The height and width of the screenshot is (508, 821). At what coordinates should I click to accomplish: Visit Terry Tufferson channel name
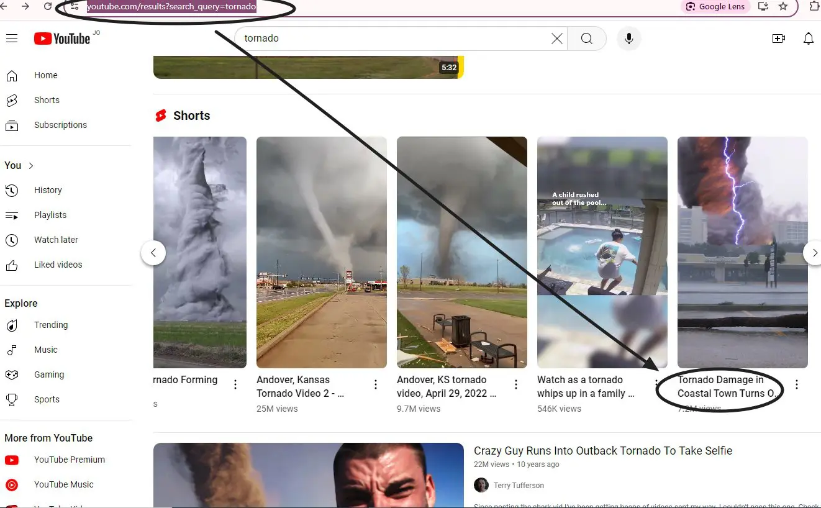tap(519, 486)
